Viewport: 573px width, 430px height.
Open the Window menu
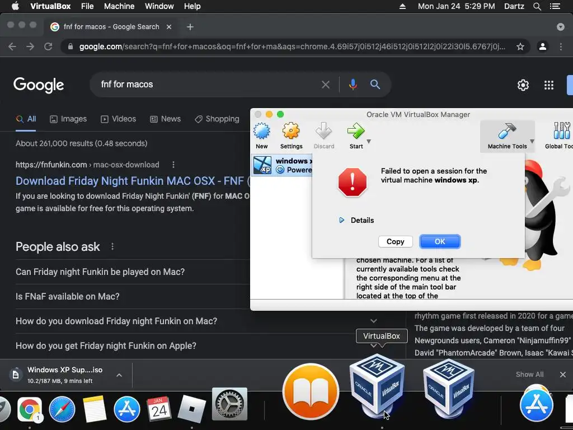tap(159, 6)
